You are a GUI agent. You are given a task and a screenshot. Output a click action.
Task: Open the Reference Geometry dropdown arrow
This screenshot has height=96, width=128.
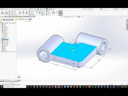tap(53, 14)
